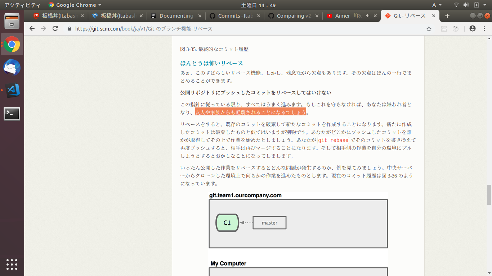
Task: Click the browser back arrow
Action: point(32,29)
